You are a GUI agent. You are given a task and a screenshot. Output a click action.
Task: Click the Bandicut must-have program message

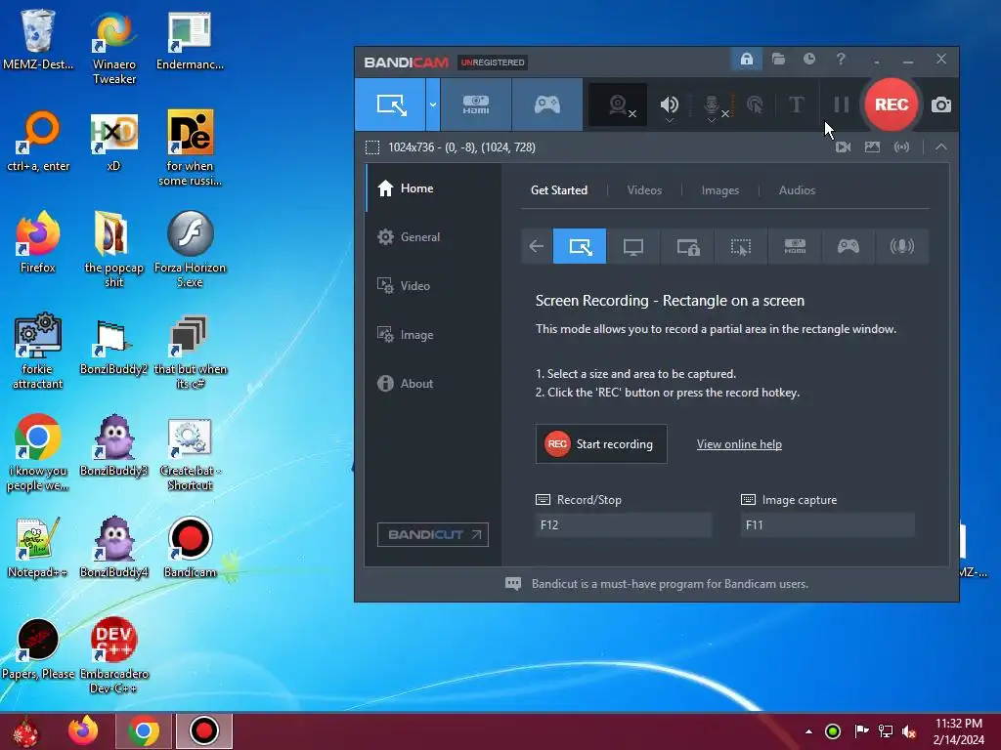(x=670, y=584)
